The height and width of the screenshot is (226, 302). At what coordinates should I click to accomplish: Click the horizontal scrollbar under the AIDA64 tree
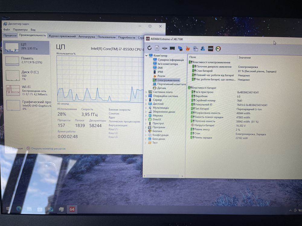click(162, 176)
